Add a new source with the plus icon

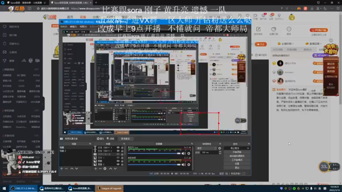[95, 169]
